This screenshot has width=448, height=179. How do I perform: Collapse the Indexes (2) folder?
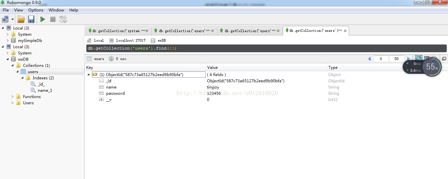23,78
